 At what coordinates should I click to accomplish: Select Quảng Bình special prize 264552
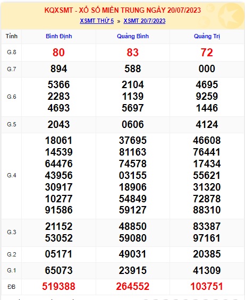tap(132, 286)
